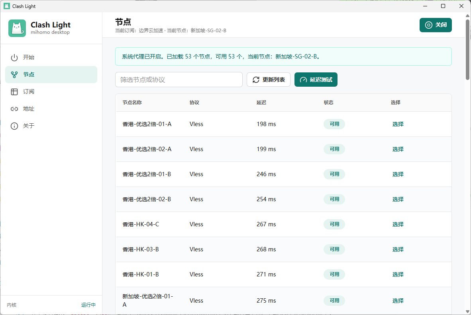Screen dimensions: 471x315
Task: Select node 新加坡-优选2倍-01-A via 选择
Action: tap(398, 301)
